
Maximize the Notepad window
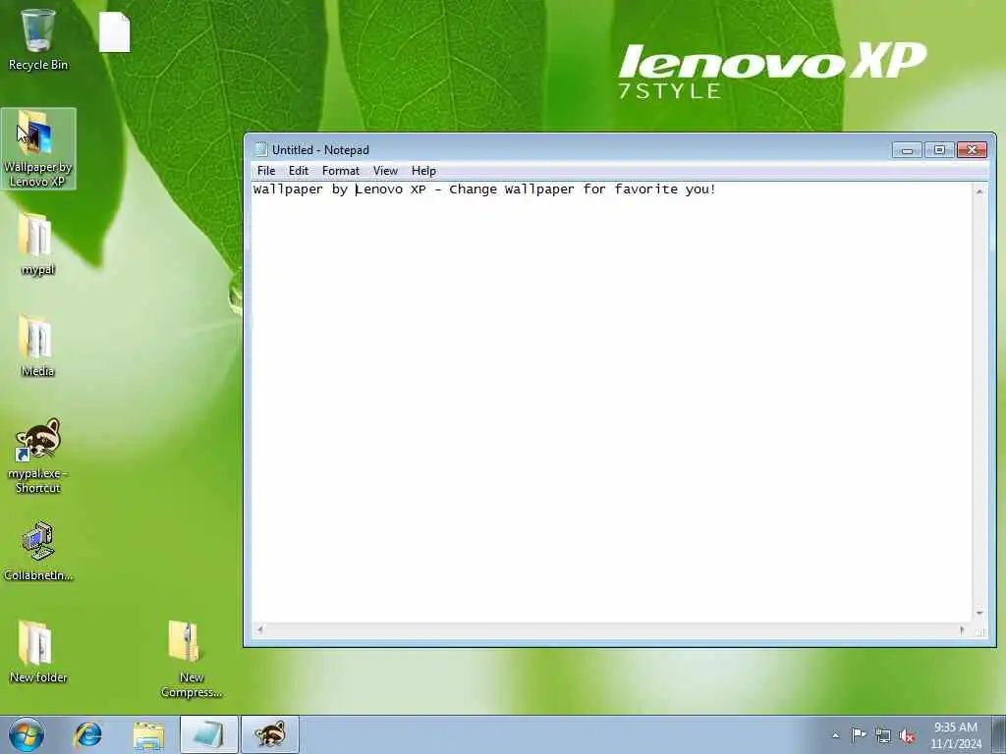click(939, 150)
